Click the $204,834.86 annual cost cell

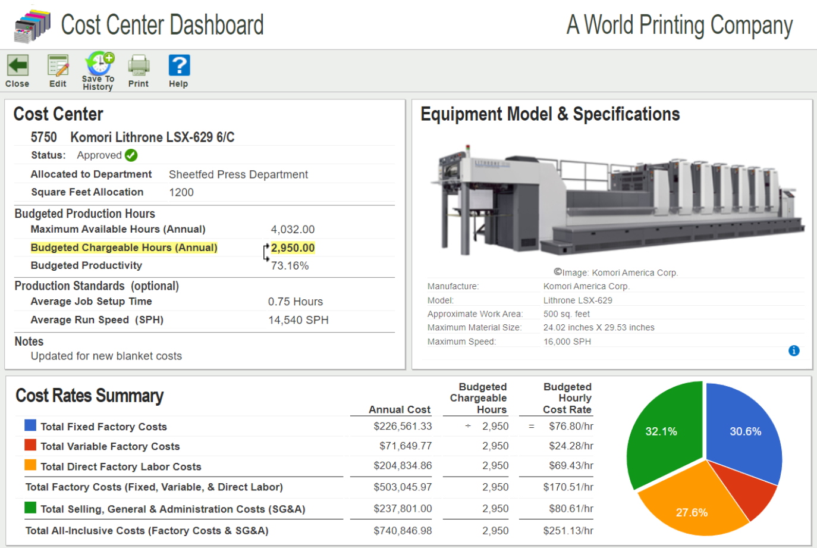click(x=403, y=465)
